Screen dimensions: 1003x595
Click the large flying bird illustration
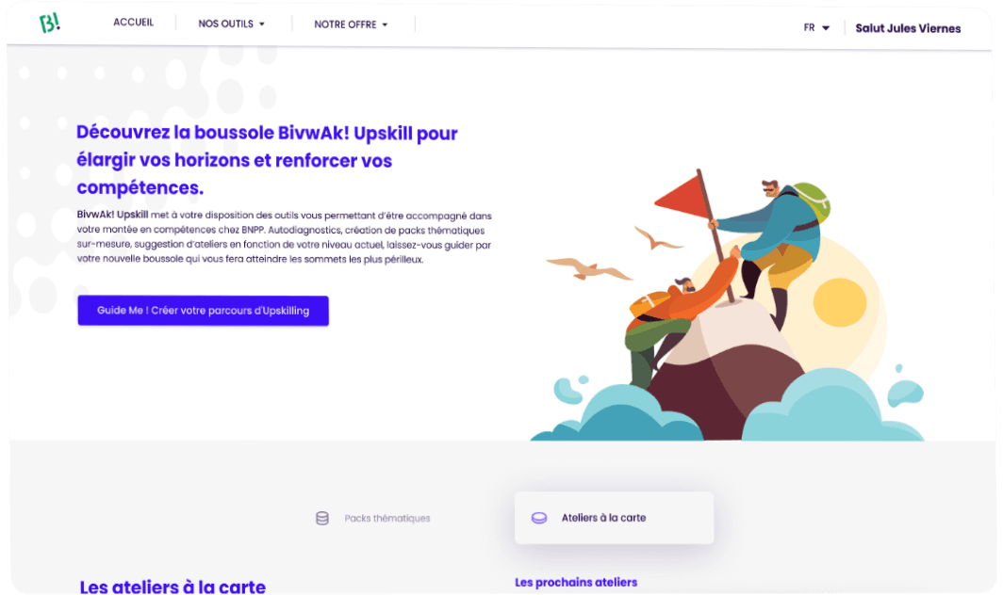click(588, 268)
